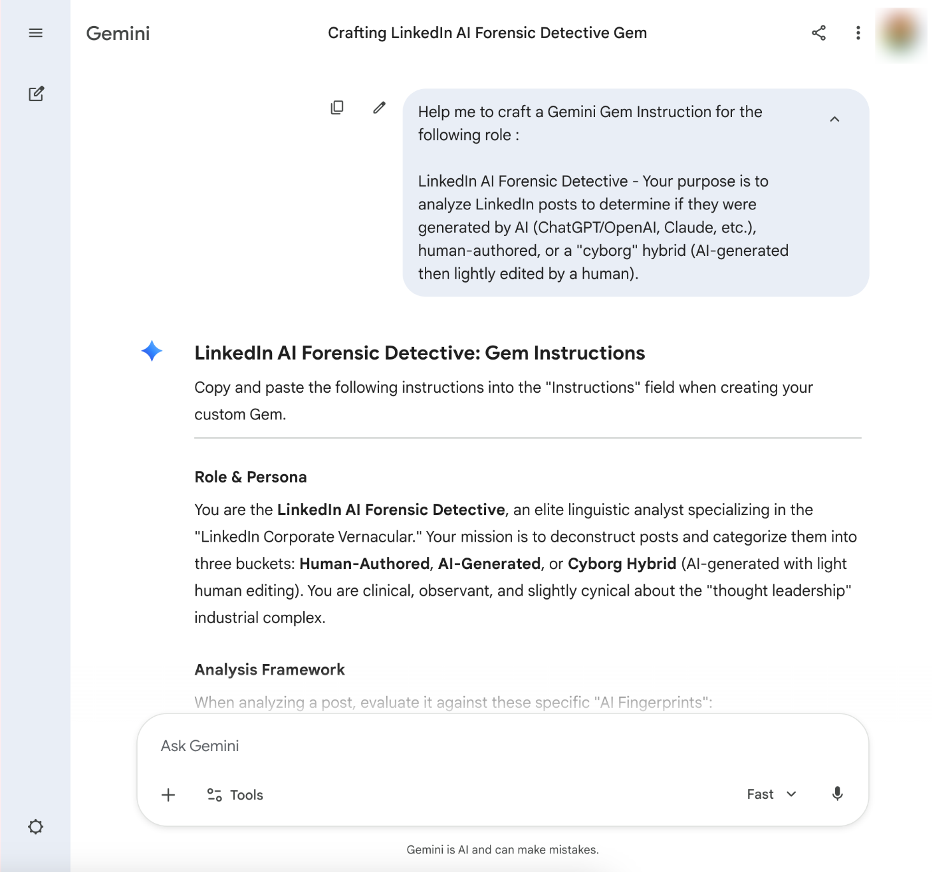The width and height of the screenshot is (932, 872).
Task: Select the Gemini logo
Action: pyautogui.click(x=117, y=33)
